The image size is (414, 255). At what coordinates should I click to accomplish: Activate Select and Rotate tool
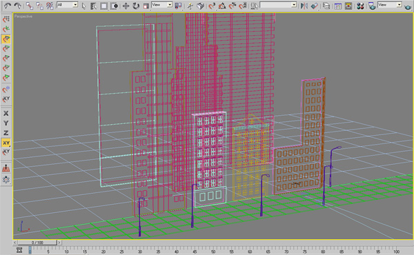(136, 6)
